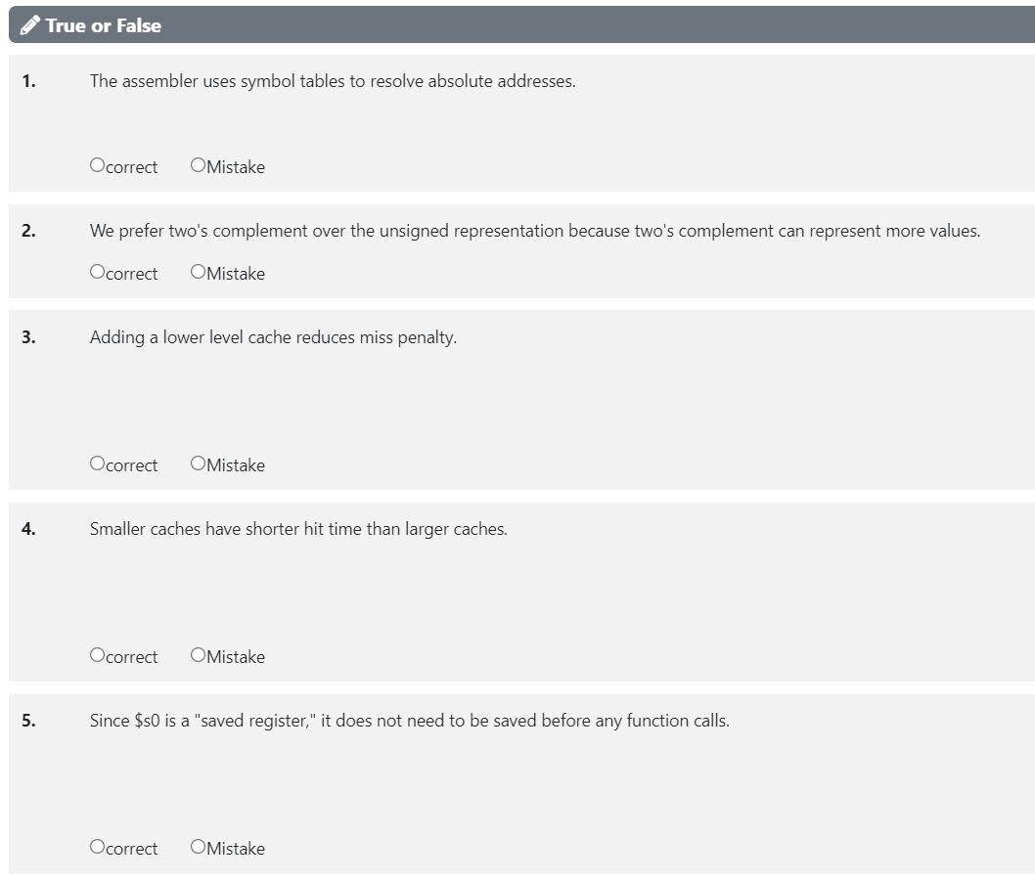Select "Mistake" for question 2

(x=199, y=272)
